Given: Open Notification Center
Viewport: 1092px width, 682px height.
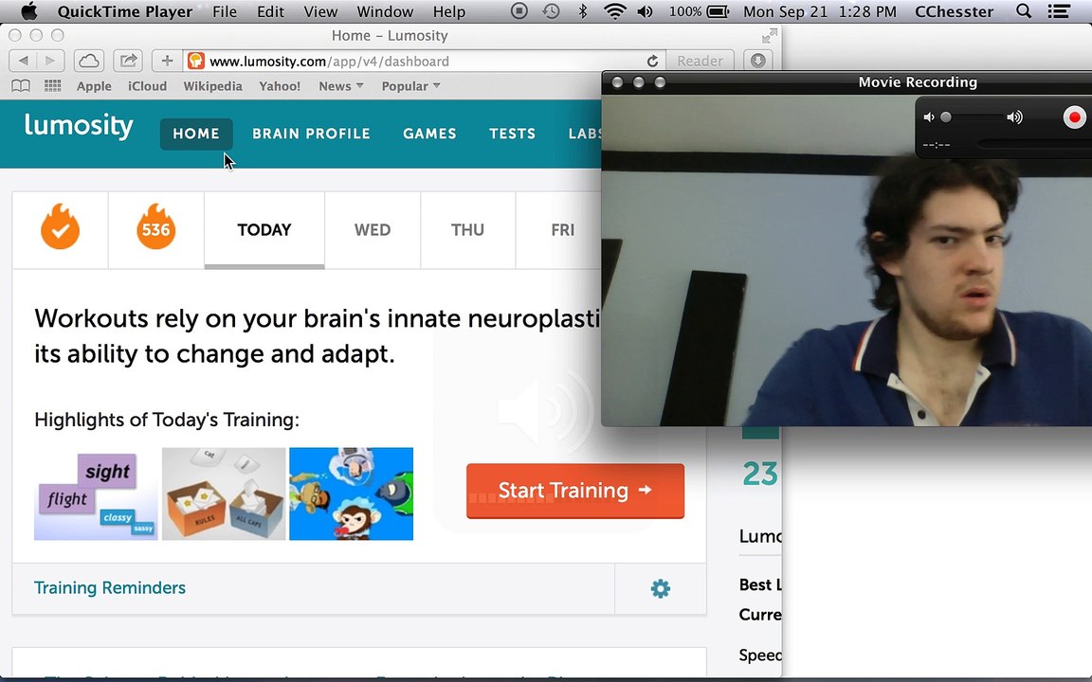Looking at the screenshot, I should coord(1059,11).
